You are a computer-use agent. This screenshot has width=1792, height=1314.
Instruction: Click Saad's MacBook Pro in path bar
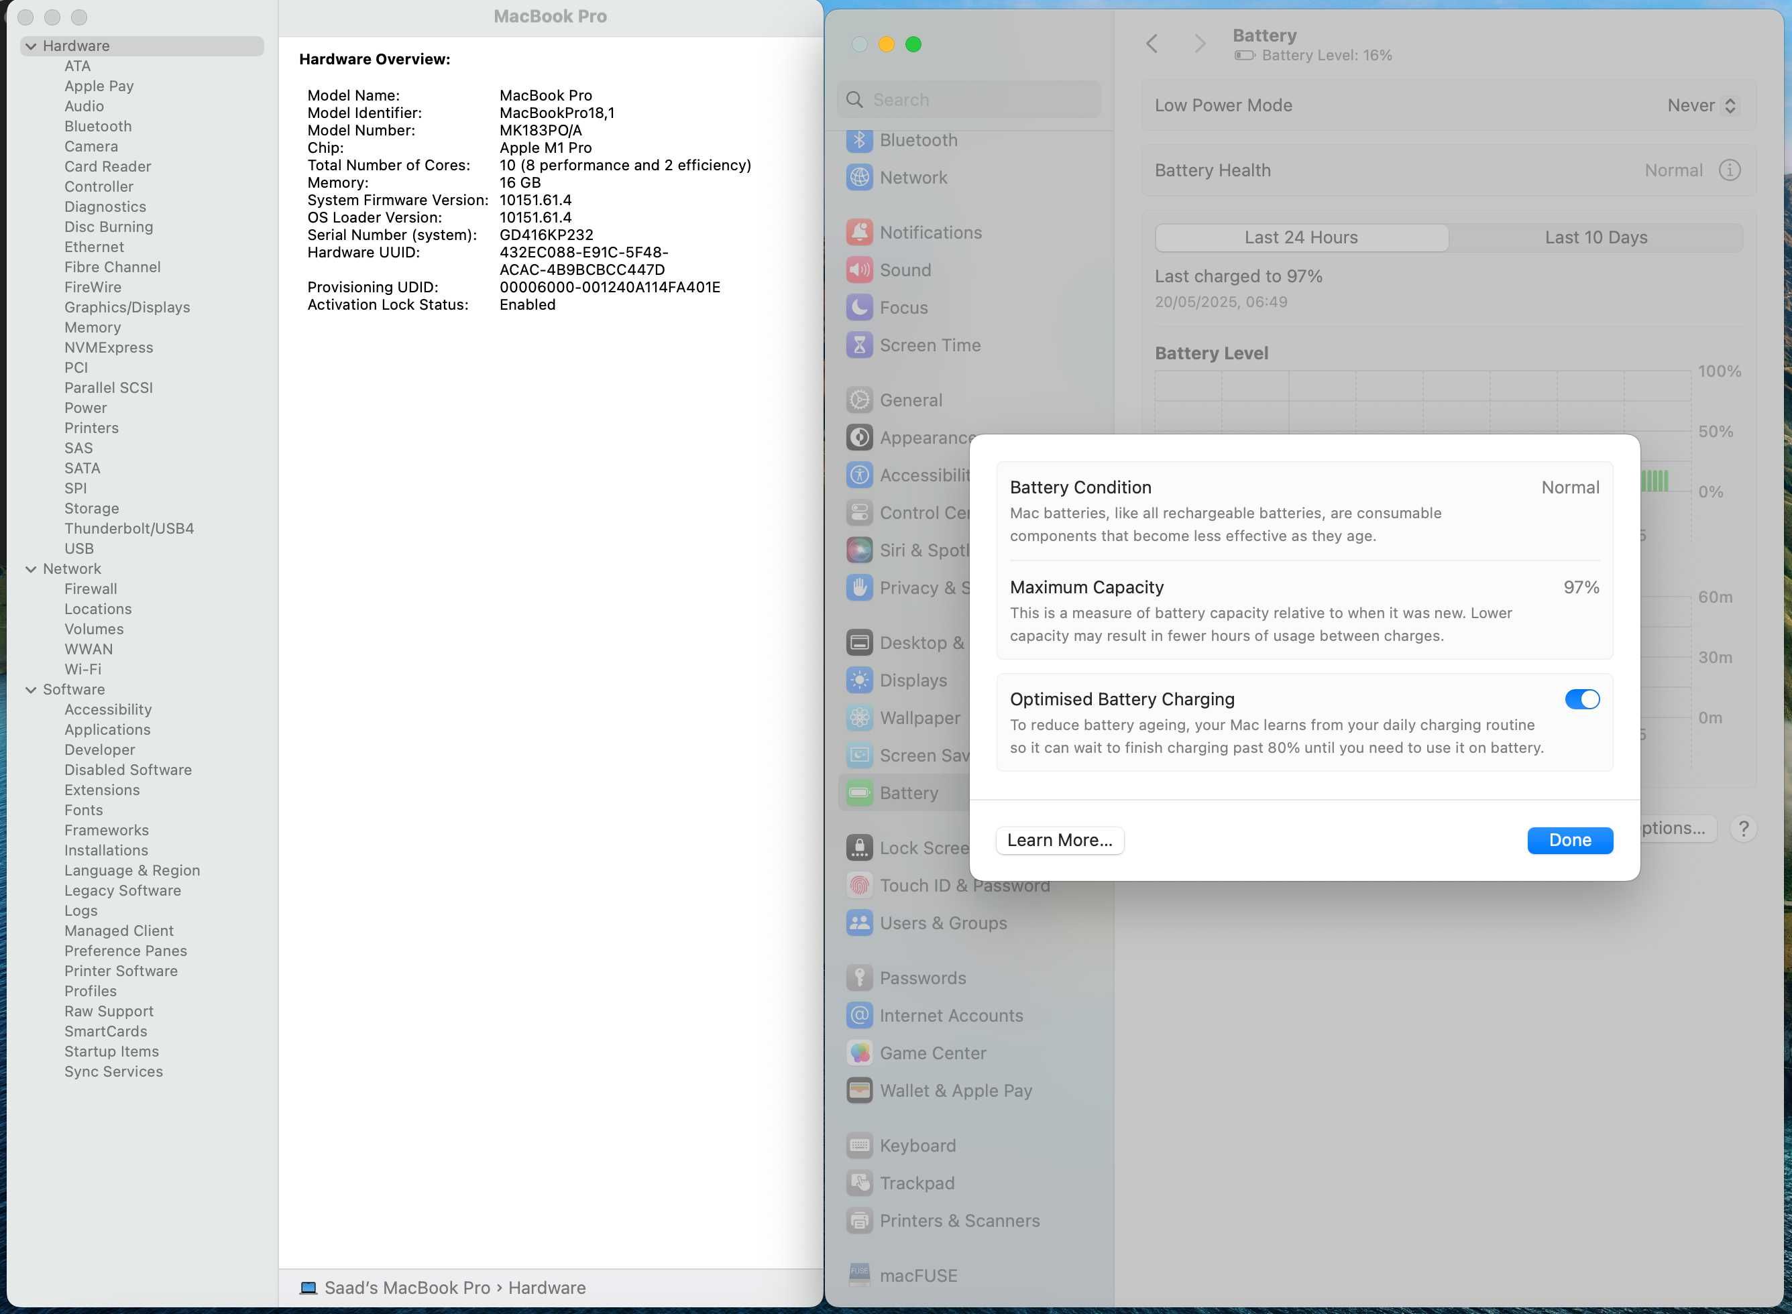coord(406,1288)
